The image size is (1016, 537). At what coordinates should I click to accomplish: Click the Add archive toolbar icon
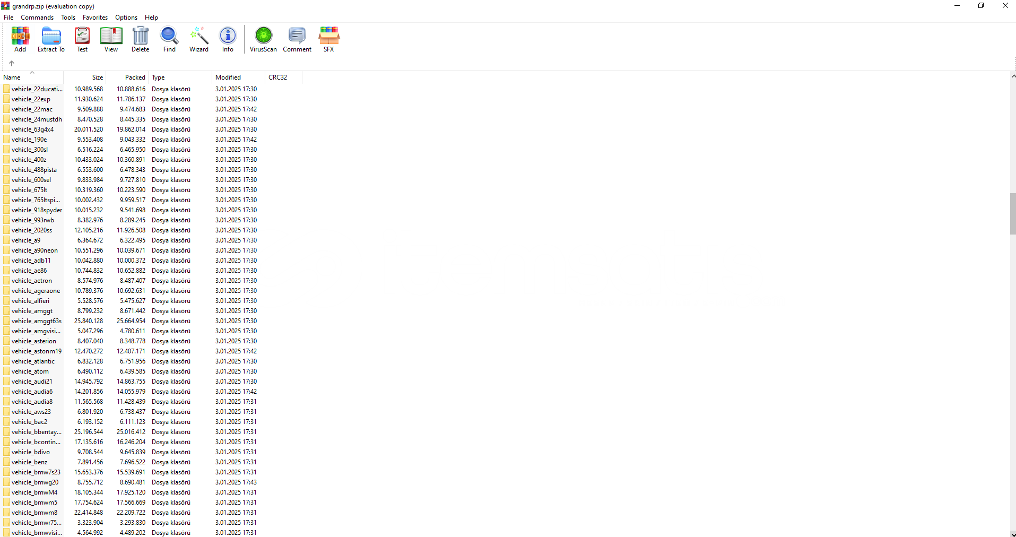click(20, 39)
